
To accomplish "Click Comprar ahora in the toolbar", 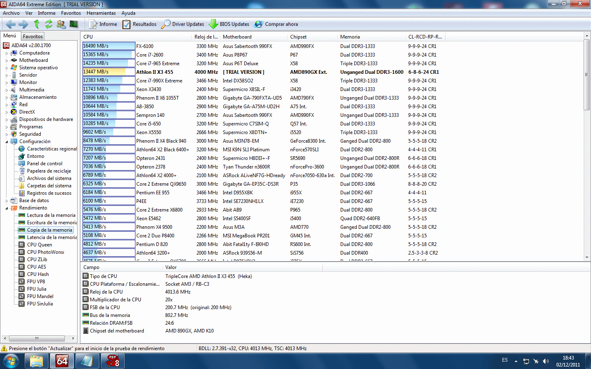I will pos(276,24).
